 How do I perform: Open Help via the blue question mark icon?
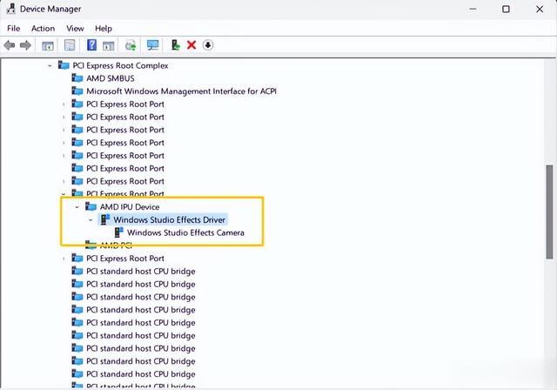(x=91, y=45)
